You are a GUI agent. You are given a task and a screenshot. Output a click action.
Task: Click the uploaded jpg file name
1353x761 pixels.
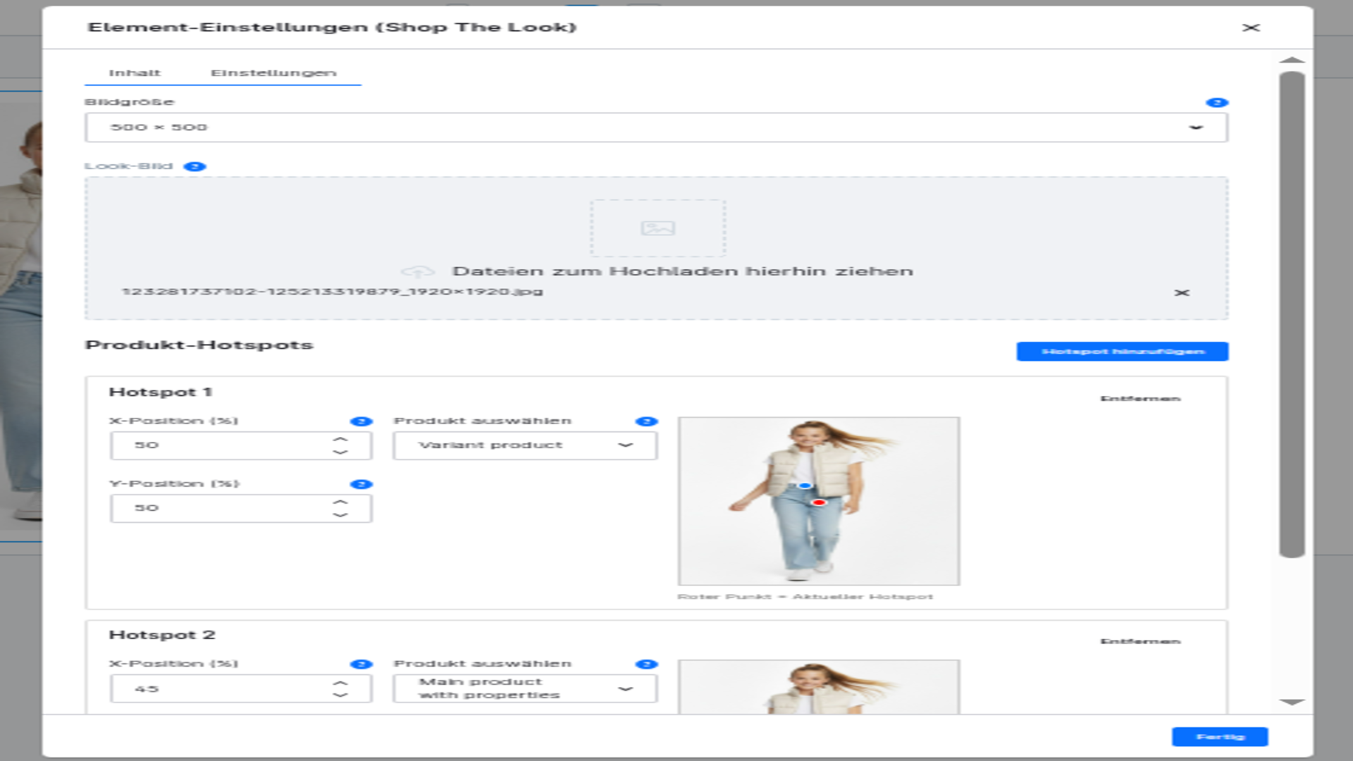(x=332, y=291)
